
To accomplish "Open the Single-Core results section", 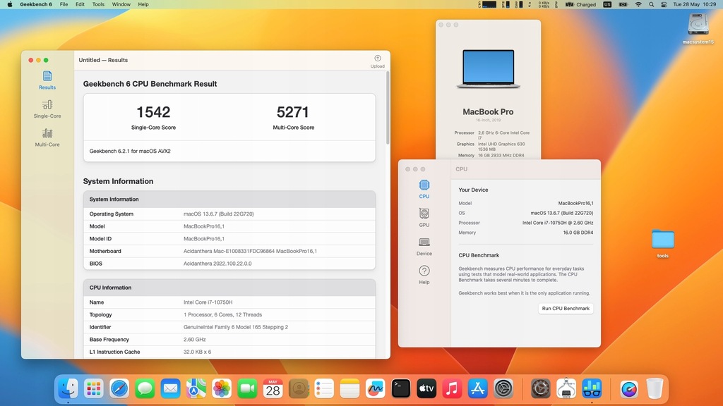I will [47, 109].
